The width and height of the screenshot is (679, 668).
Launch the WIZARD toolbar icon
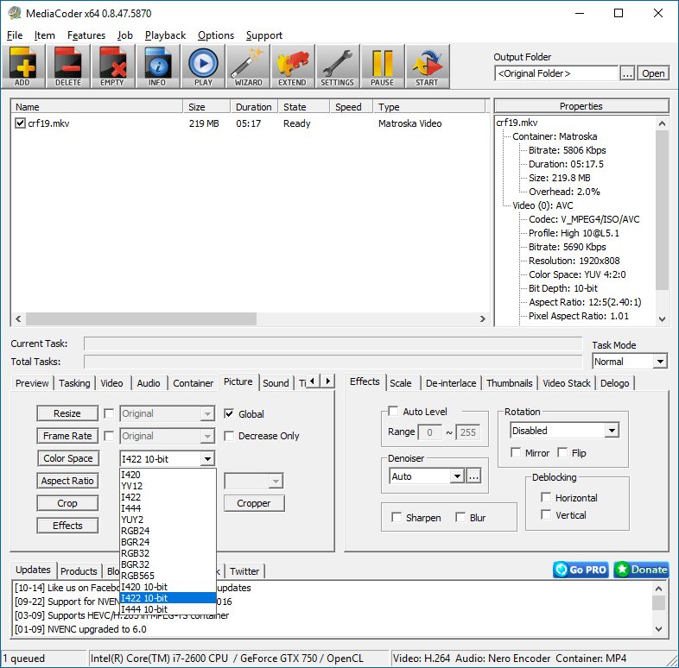248,66
